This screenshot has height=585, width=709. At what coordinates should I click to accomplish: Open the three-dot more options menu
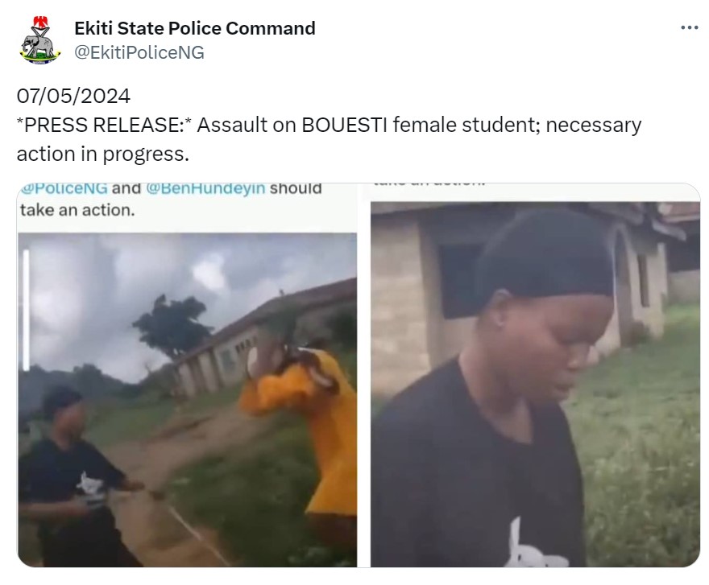(689, 28)
